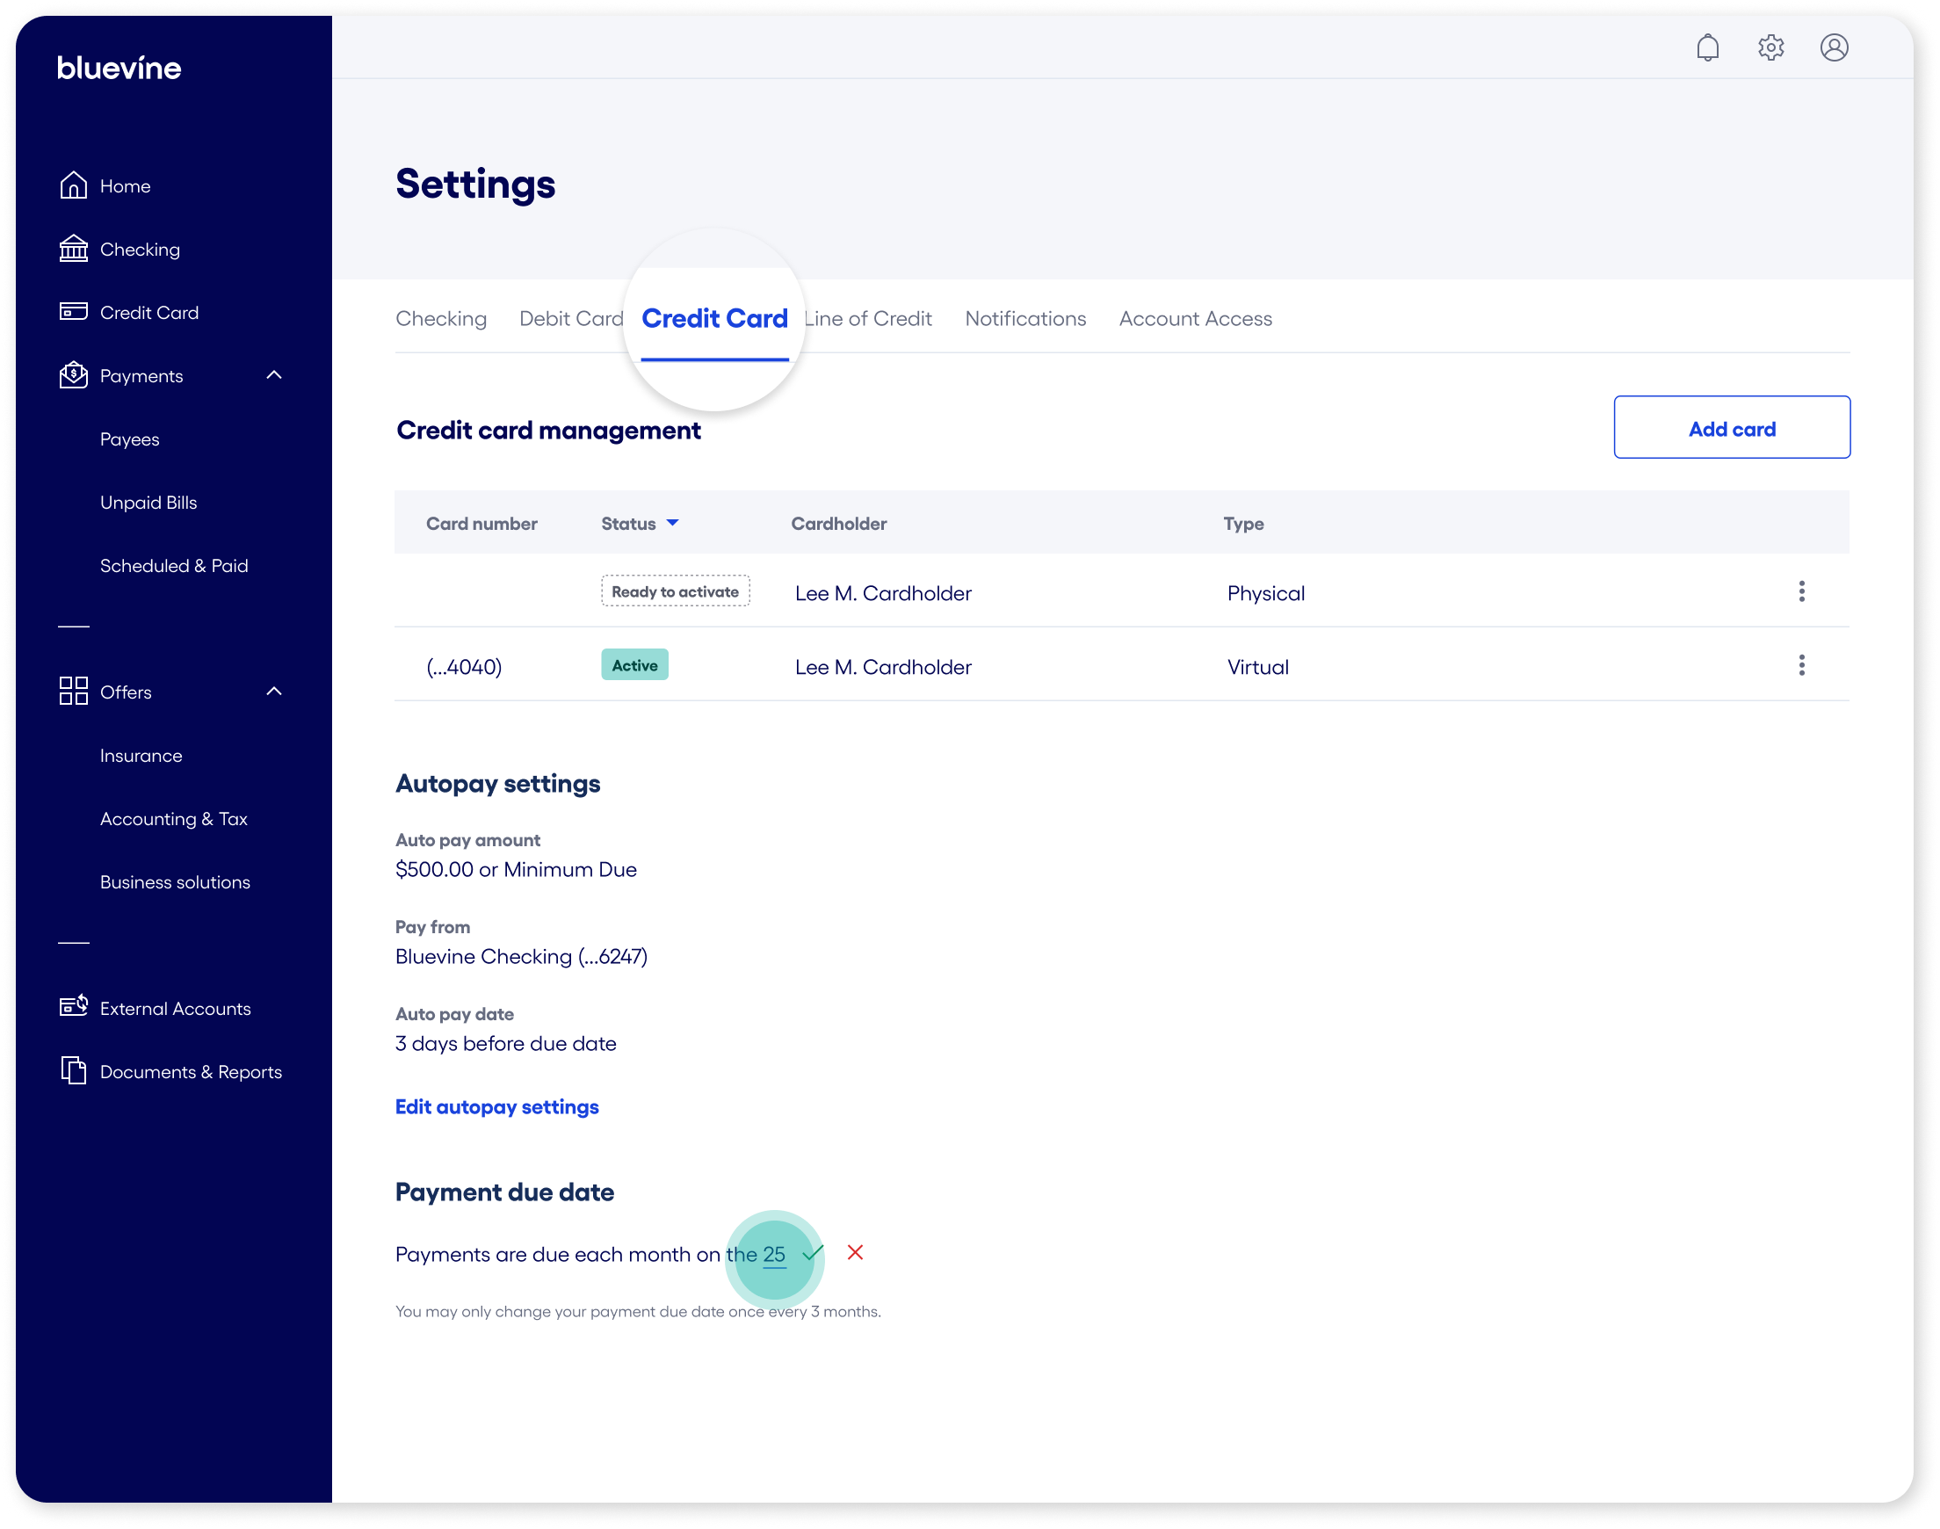Click the Documents & Reports icon
The height and width of the screenshot is (1529, 1940).
(74, 1070)
